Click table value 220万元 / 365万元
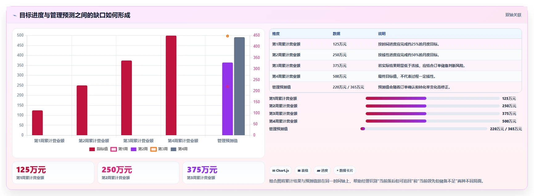Image resolution: width=534 pixels, height=196 pixels. click(348, 87)
